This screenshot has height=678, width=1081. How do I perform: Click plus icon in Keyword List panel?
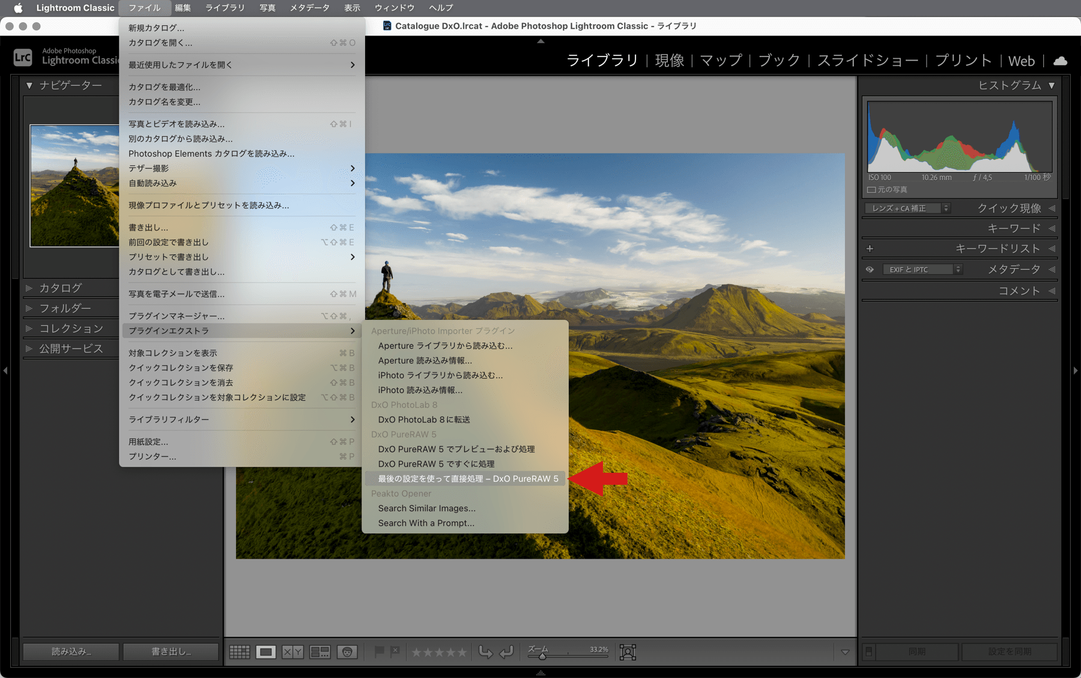click(x=870, y=248)
